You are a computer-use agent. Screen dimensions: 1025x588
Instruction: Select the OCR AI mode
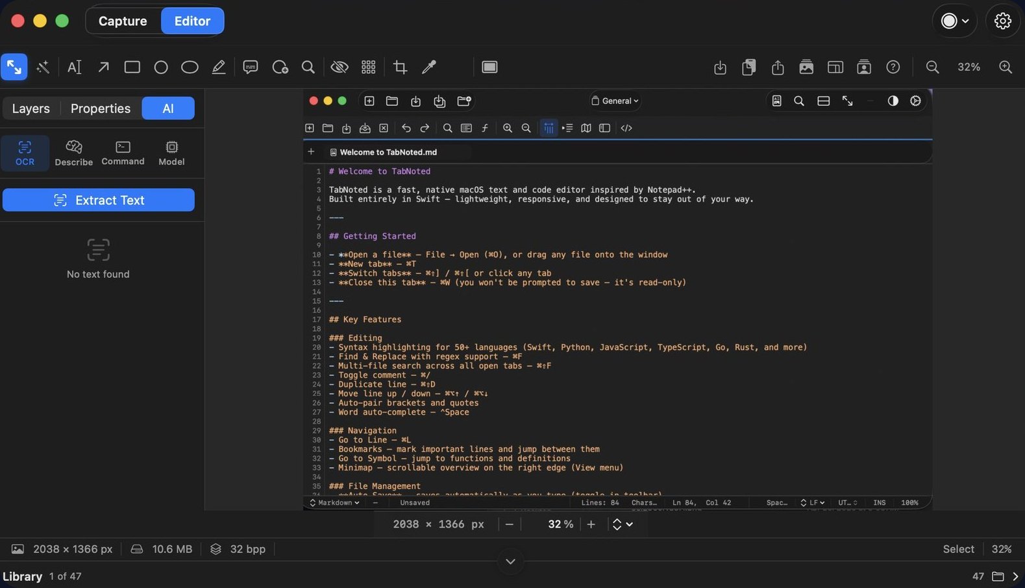coord(25,153)
